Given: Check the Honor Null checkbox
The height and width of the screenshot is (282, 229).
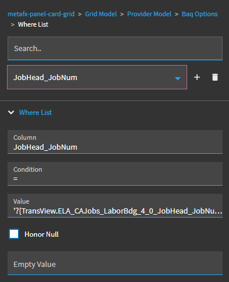Looking at the screenshot, I should click(x=14, y=234).
